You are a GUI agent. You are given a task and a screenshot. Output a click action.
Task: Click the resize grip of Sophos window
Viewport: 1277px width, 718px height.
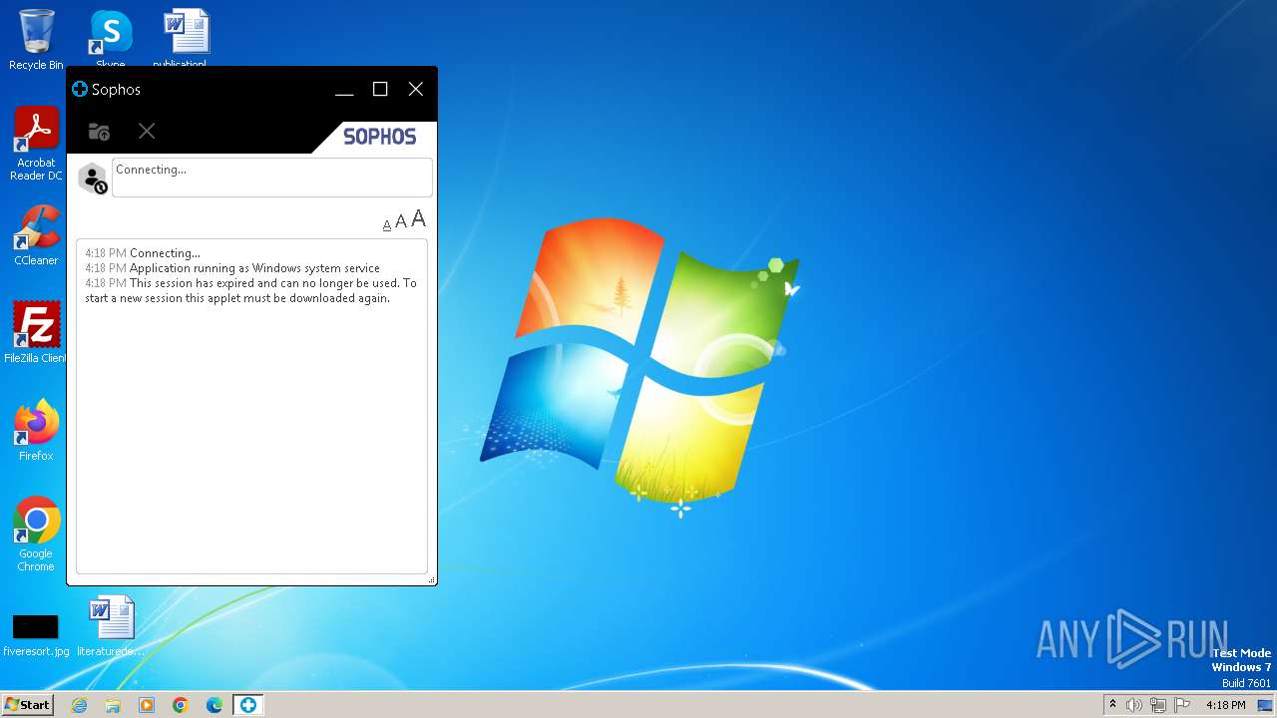431,579
